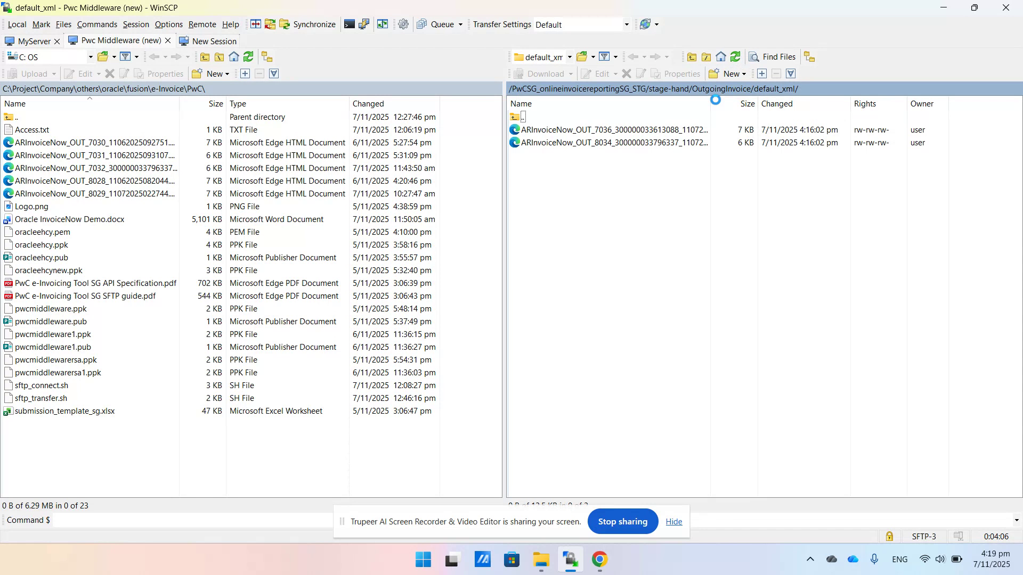1023x575 pixels.
Task: Click the Stop sharing button
Action: [x=622, y=521]
